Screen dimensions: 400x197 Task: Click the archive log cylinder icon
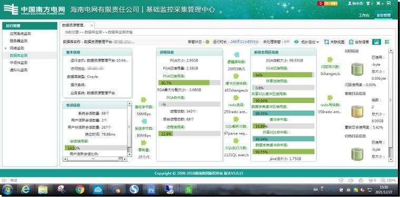point(357,154)
